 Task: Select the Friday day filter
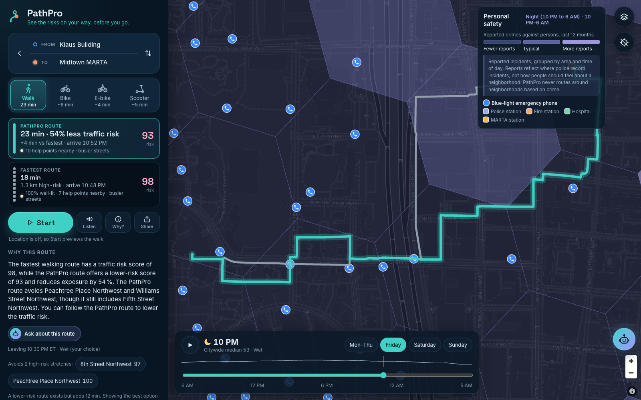pyautogui.click(x=393, y=345)
